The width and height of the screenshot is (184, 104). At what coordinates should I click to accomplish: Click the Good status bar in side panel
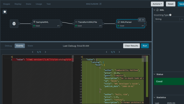169,82
